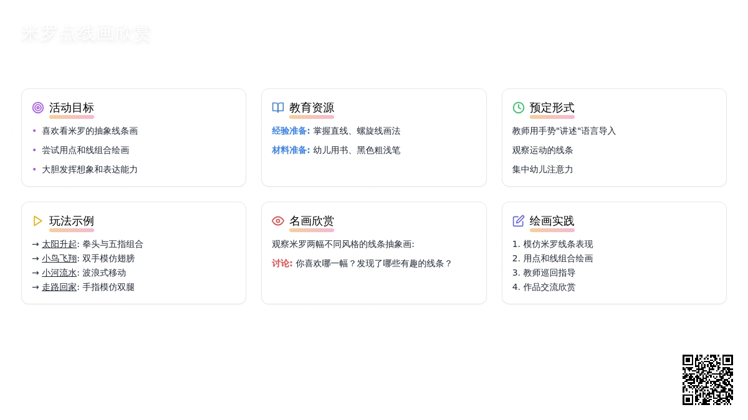This screenshot has width=748, height=420.
Task: Select bullet 大胆发挥想象和表达能力
Action: [x=90, y=169]
